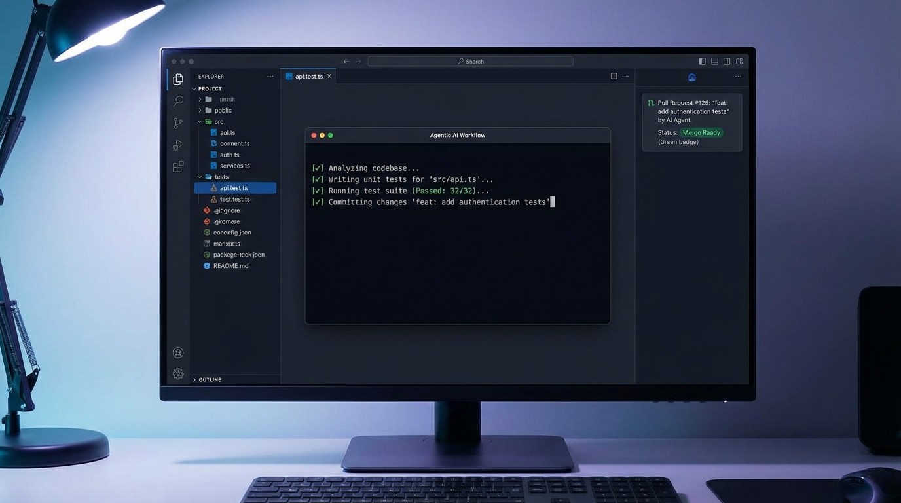Open the Extensions view
This screenshot has width=901, height=503.
point(177,166)
